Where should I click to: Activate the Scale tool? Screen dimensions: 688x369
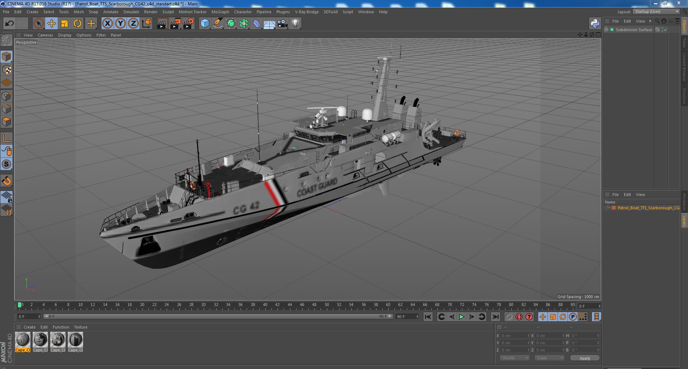coord(65,24)
